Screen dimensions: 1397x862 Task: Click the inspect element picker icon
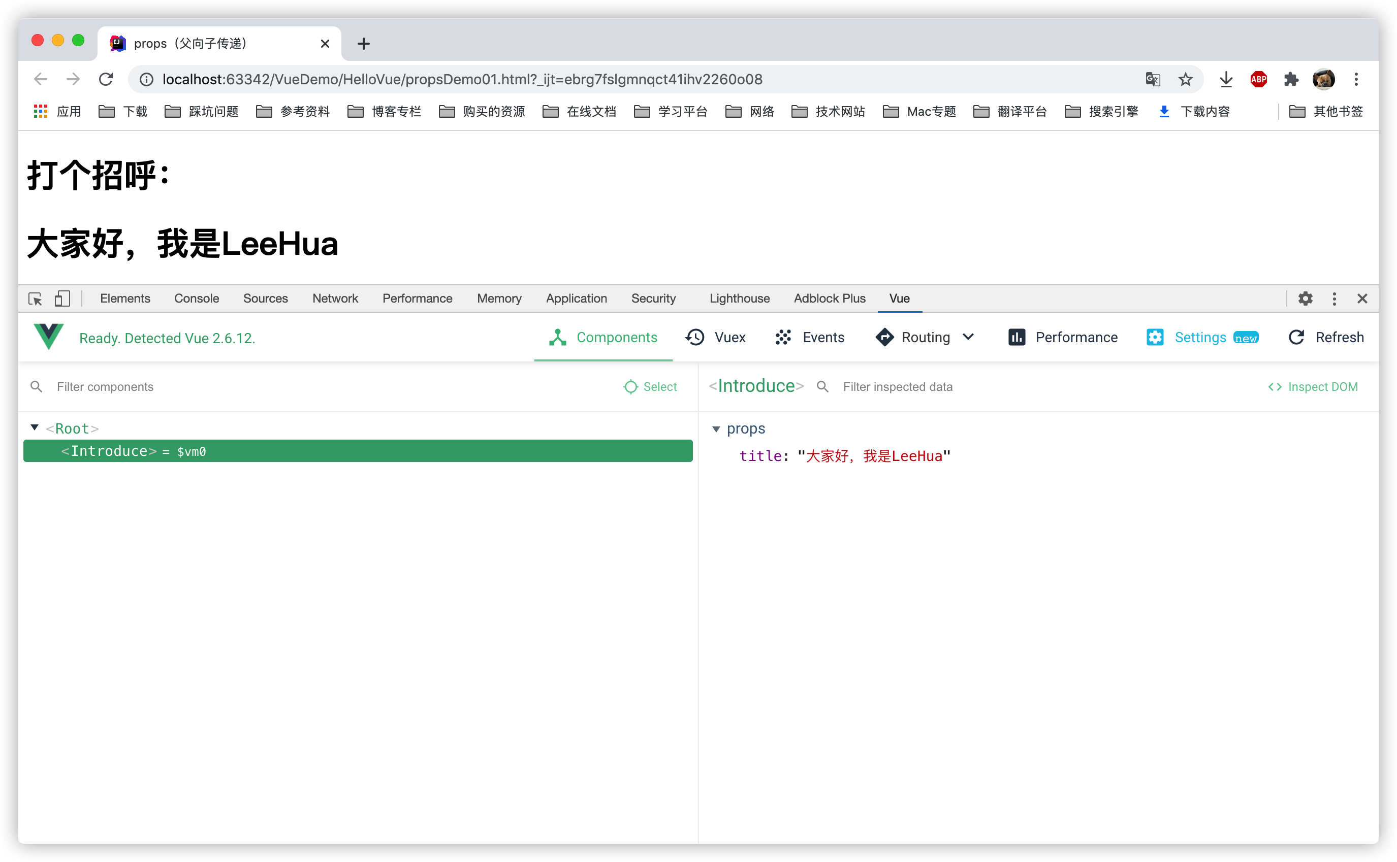[36, 299]
